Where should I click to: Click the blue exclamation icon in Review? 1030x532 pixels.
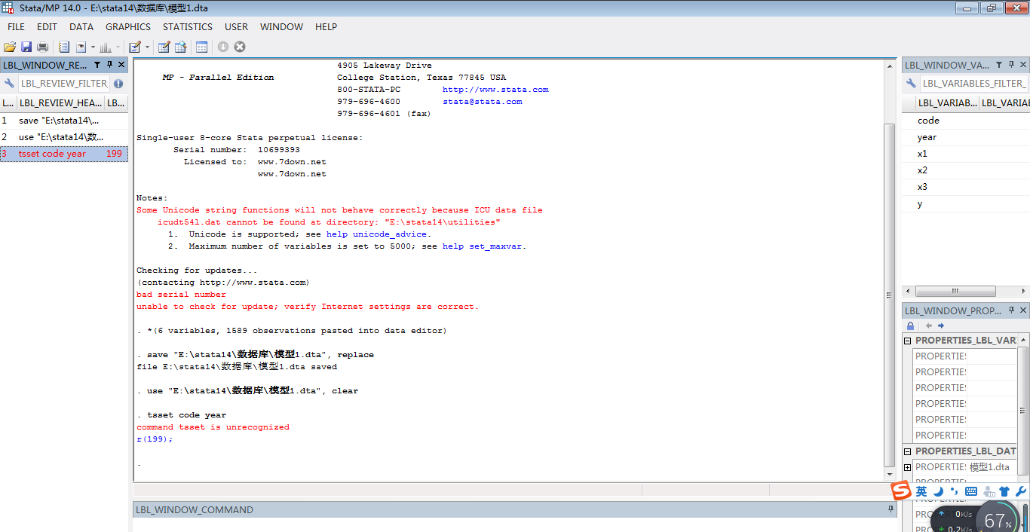[x=118, y=84]
